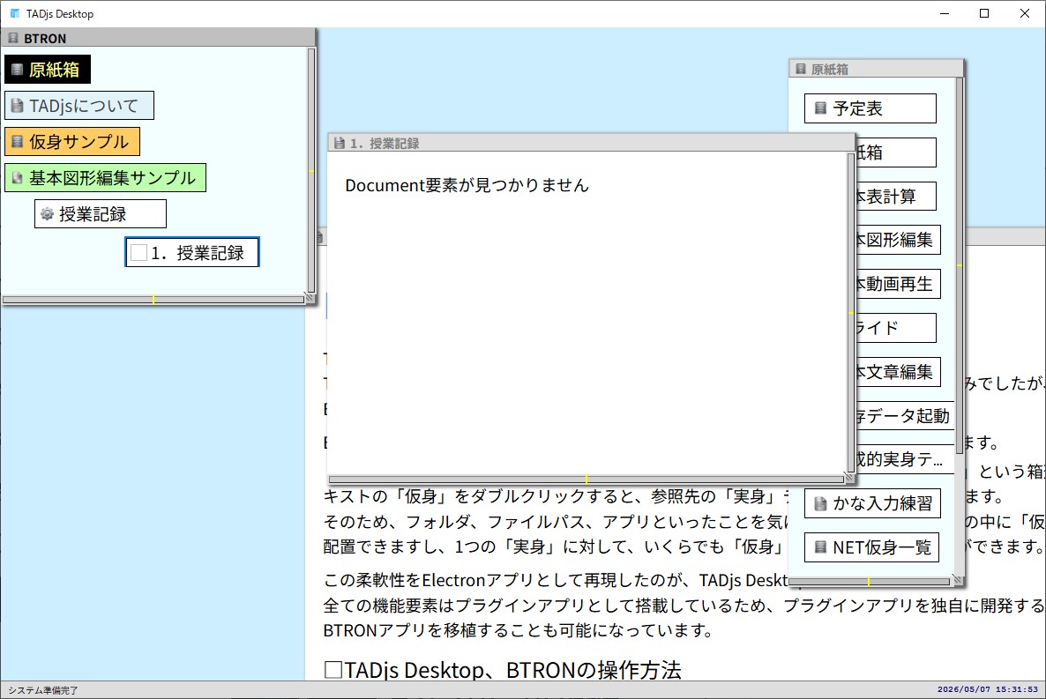
Task: Click the cabinet icon beside NET仮身一覧
Action: (x=820, y=547)
